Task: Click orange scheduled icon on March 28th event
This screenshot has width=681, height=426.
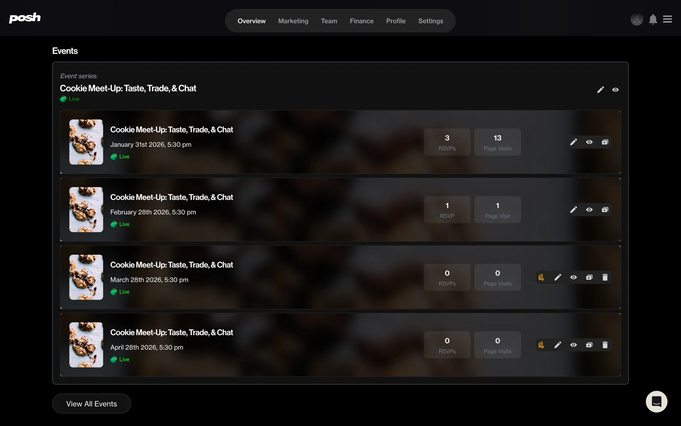Action: pyautogui.click(x=541, y=277)
